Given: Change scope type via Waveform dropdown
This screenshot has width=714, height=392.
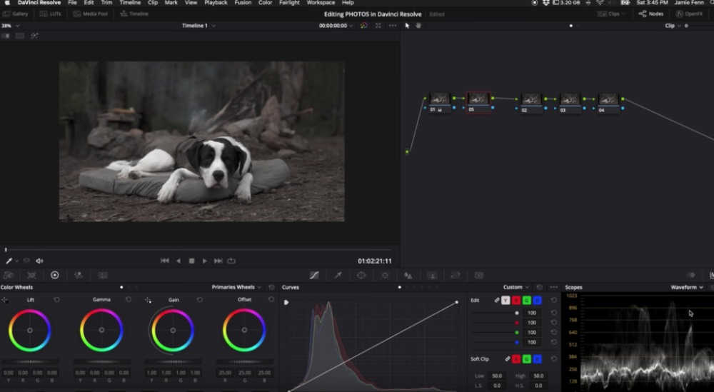Looking at the screenshot, I should (x=687, y=287).
